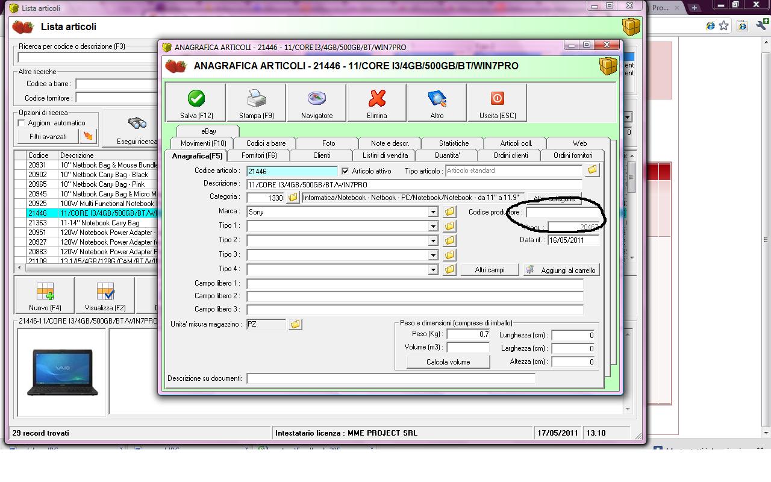Open the Movimenti (F10) tab
This screenshot has height=482, width=771.
[x=204, y=143]
